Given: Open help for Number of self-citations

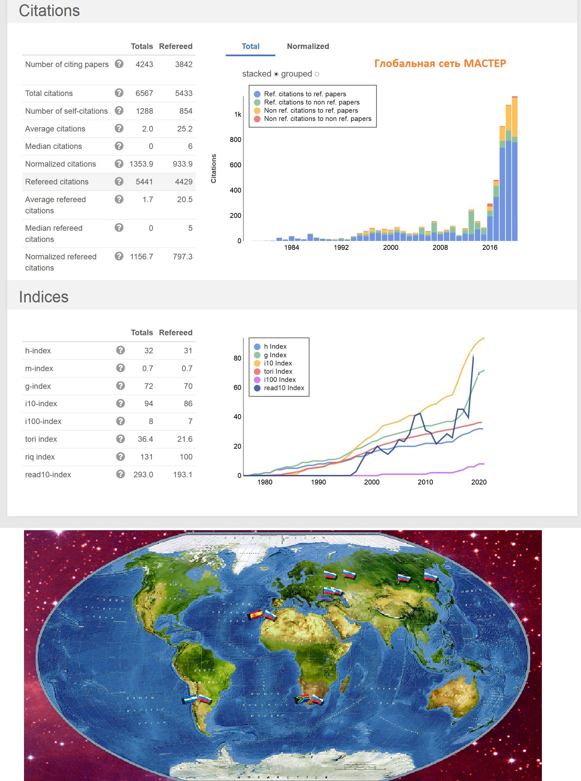Looking at the screenshot, I should click(119, 110).
